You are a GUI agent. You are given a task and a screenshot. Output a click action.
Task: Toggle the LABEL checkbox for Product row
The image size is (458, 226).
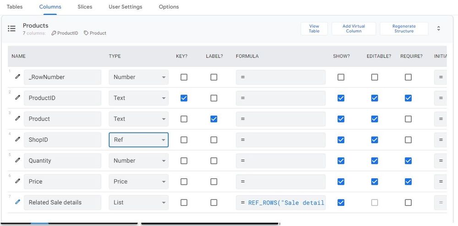tap(214, 119)
